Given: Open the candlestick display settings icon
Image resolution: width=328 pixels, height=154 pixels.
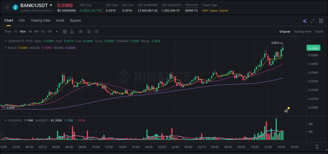Looking at the screenshot, I should pyautogui.click(x=81, y=32).
